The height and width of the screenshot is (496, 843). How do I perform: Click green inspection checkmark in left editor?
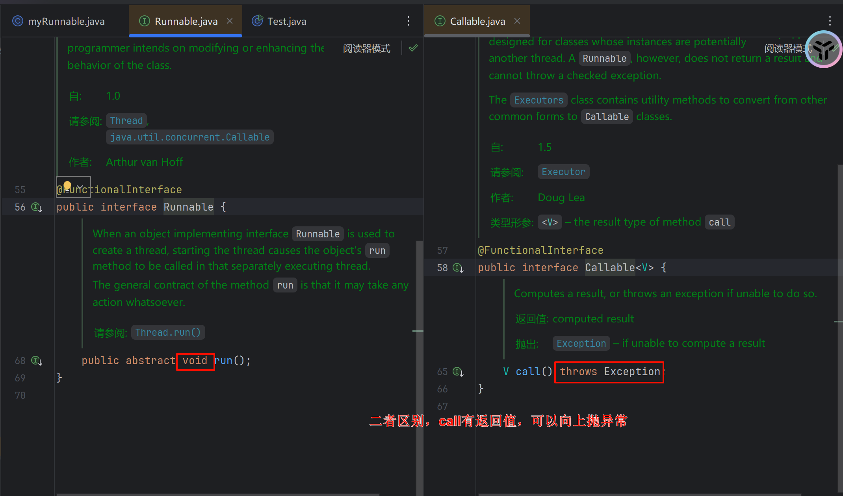413,48
